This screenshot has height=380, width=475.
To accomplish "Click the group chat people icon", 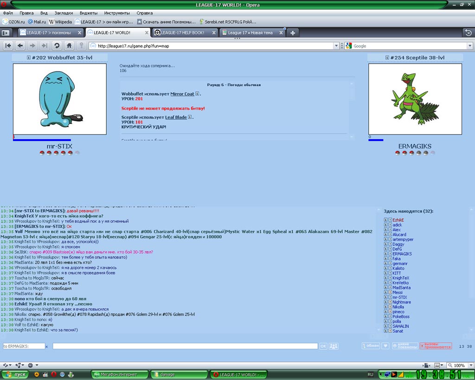I will tap(334, 346).
